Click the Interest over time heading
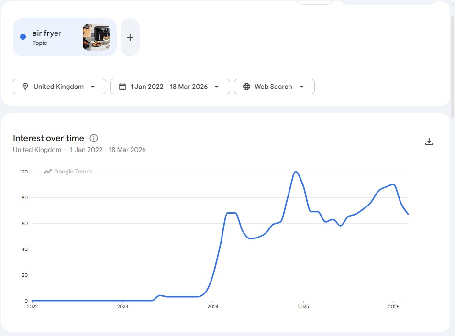 click(48, 138)
